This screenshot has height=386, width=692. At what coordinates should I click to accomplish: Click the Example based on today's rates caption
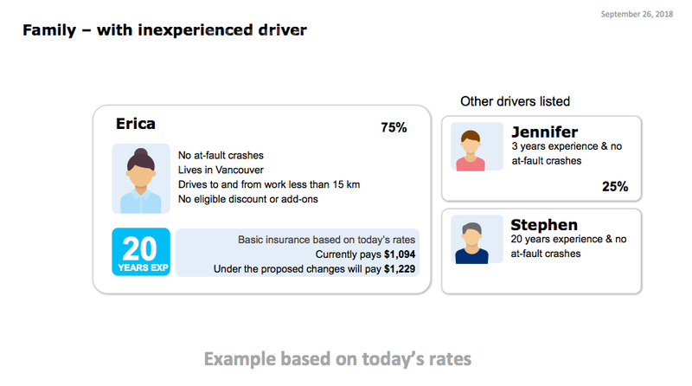[337, 358]
